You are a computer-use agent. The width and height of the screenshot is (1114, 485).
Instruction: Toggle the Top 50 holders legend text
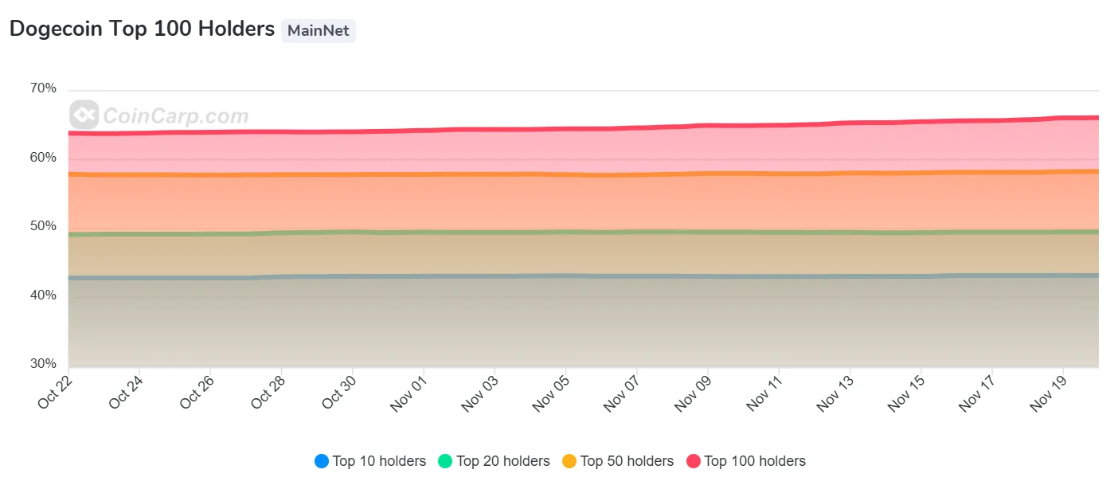coord(627,461)
